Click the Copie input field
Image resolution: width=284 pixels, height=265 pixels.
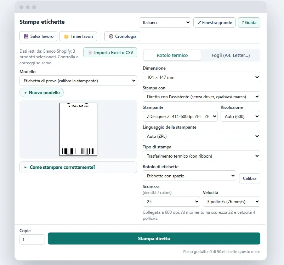pos(32,239)
